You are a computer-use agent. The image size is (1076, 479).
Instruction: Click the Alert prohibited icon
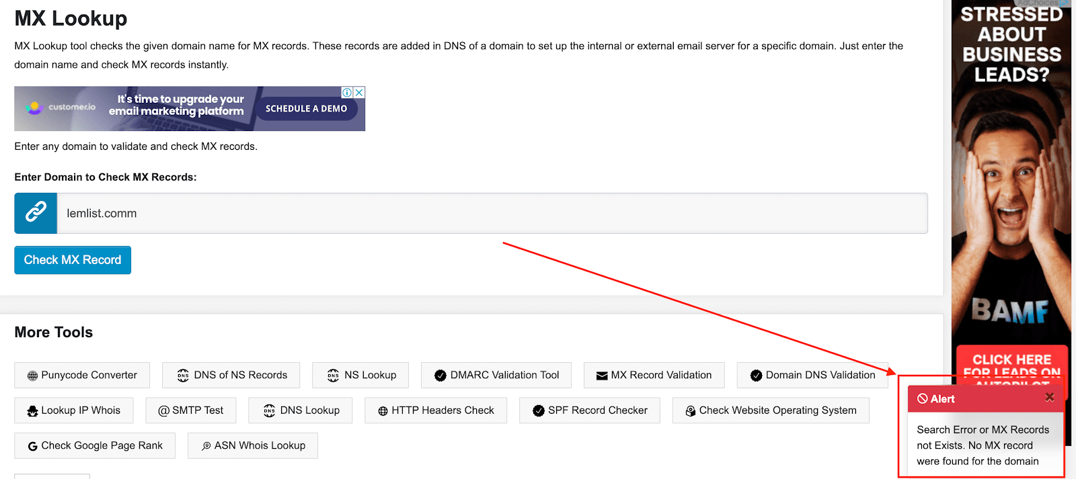(923, 399)
